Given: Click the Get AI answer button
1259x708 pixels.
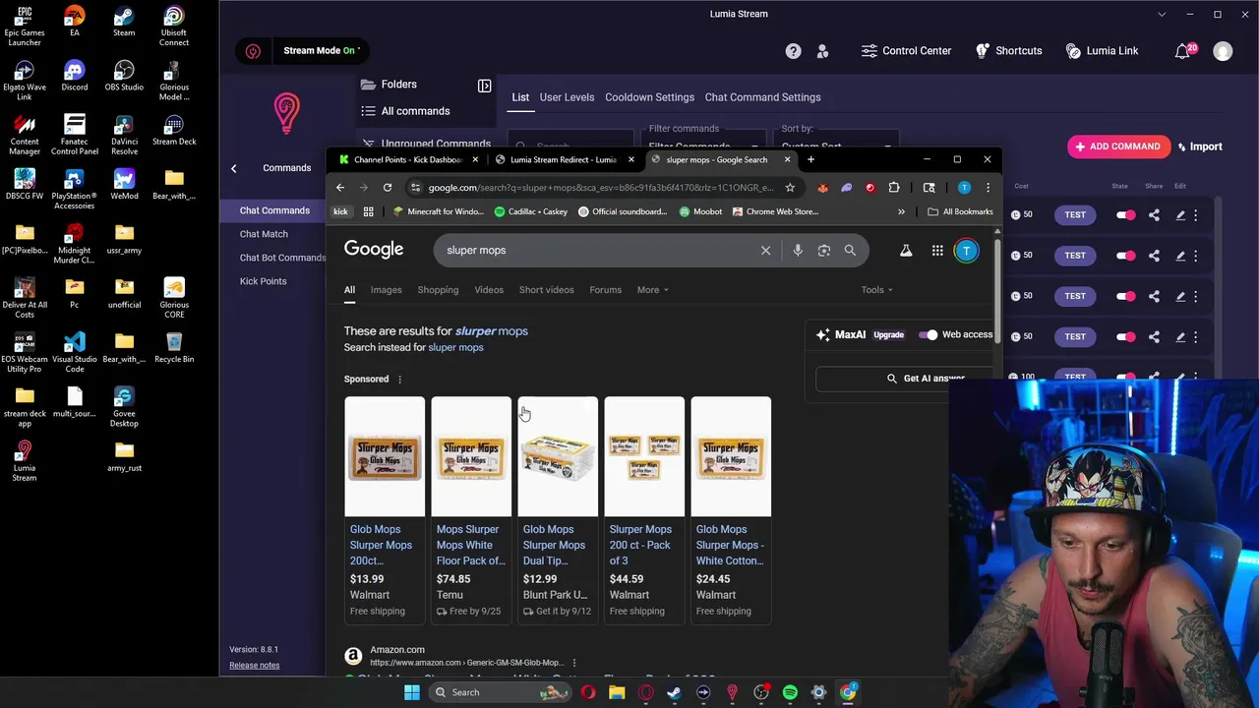Looking at the screenshot, I should (905, 379).
